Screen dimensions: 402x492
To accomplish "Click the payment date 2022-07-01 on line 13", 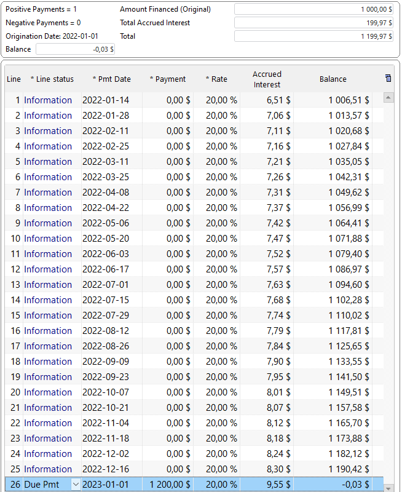I will [106, 285].
